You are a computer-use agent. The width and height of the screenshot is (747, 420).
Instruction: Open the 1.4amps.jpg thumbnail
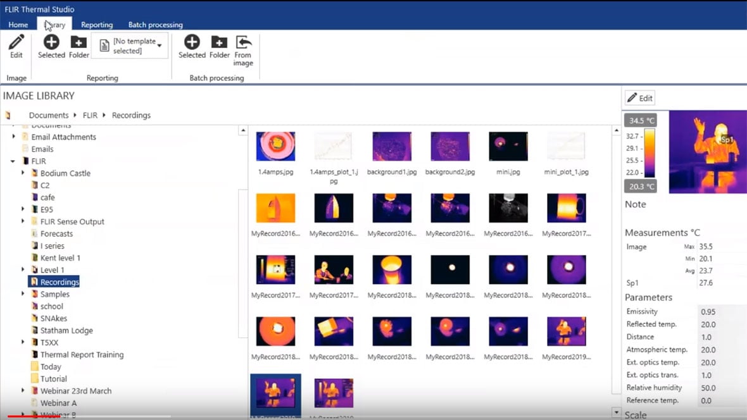coord(275,147)
